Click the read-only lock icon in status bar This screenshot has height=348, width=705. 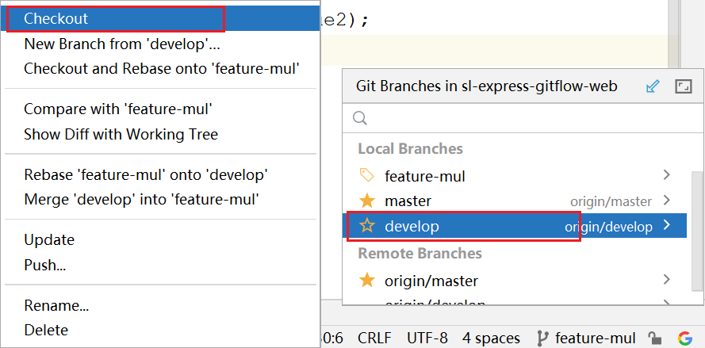point(655,338)
